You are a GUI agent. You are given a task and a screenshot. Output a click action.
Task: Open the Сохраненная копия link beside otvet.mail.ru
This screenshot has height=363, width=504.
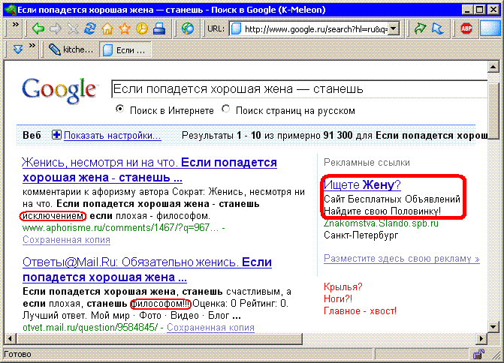point(210,327)
